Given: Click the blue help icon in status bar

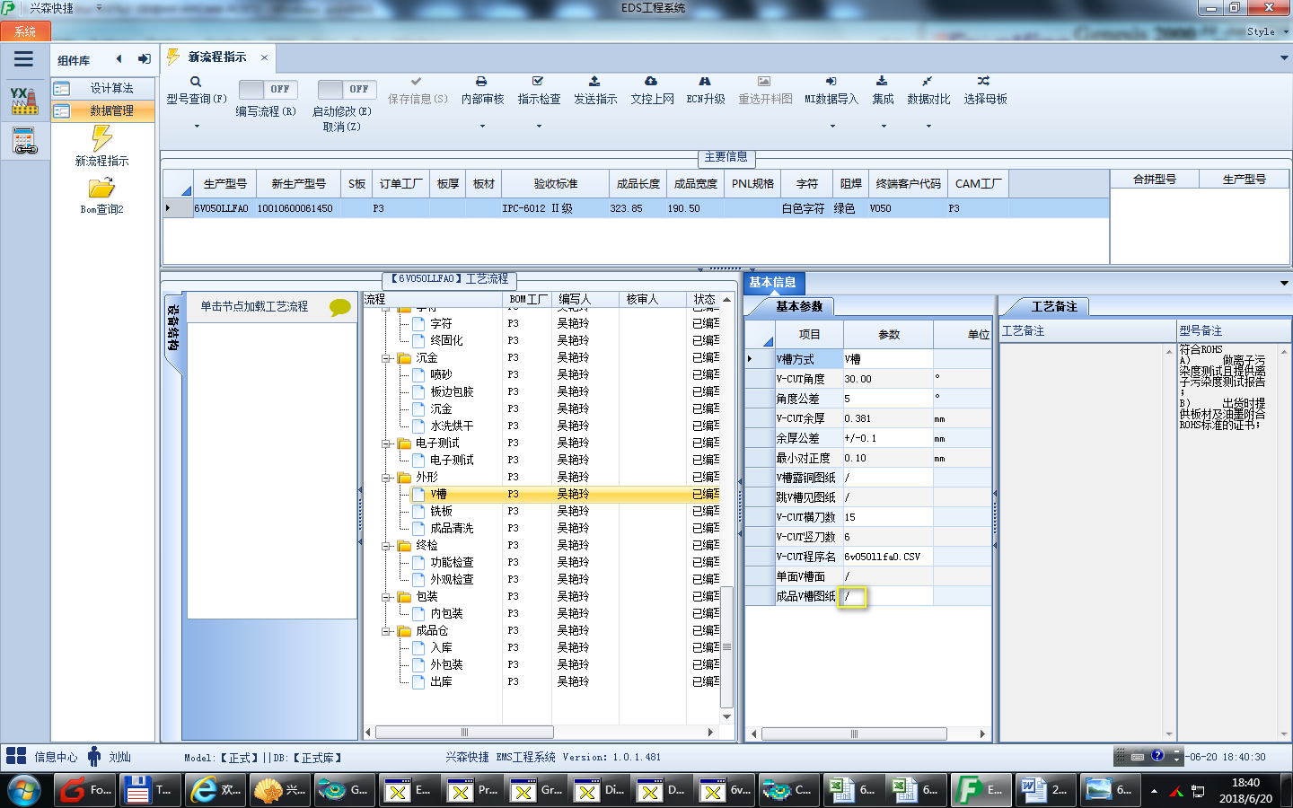Looking at the screenshot, I should [1157, 756].
